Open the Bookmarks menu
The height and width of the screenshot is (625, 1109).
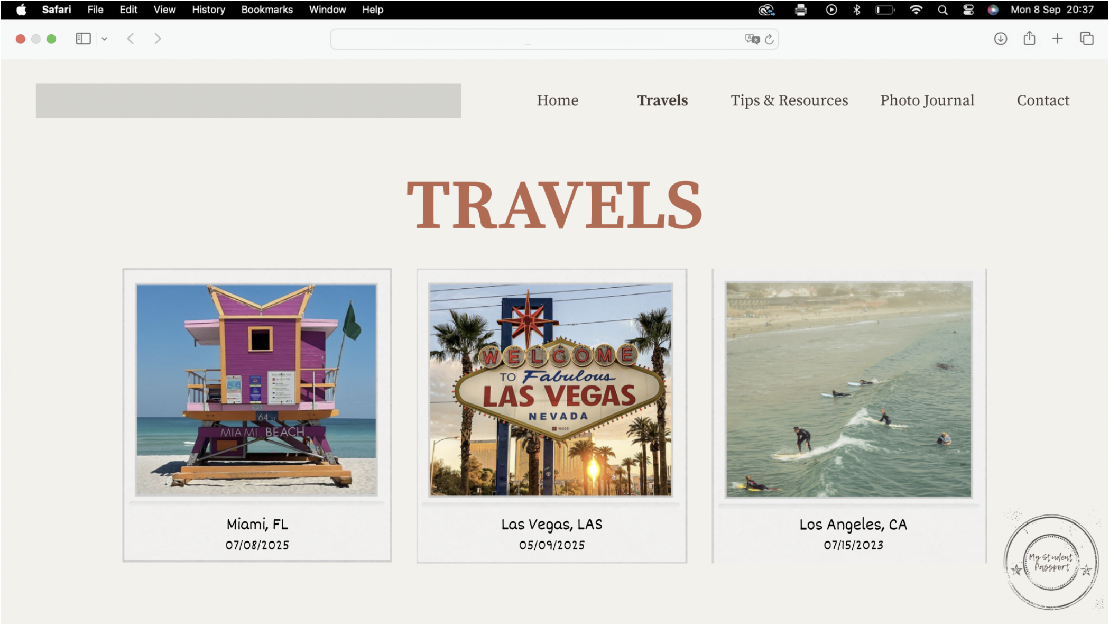click(x=266, y=10)
